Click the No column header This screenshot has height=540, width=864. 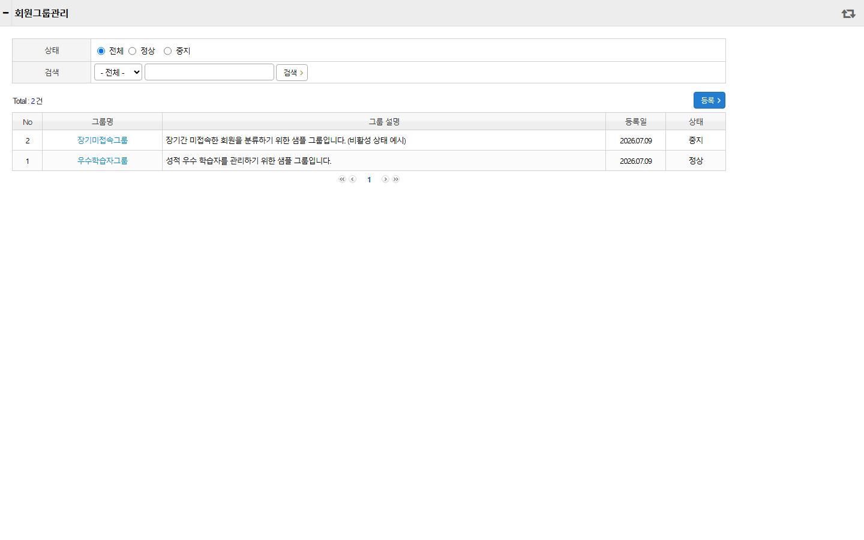coord(28,122)
